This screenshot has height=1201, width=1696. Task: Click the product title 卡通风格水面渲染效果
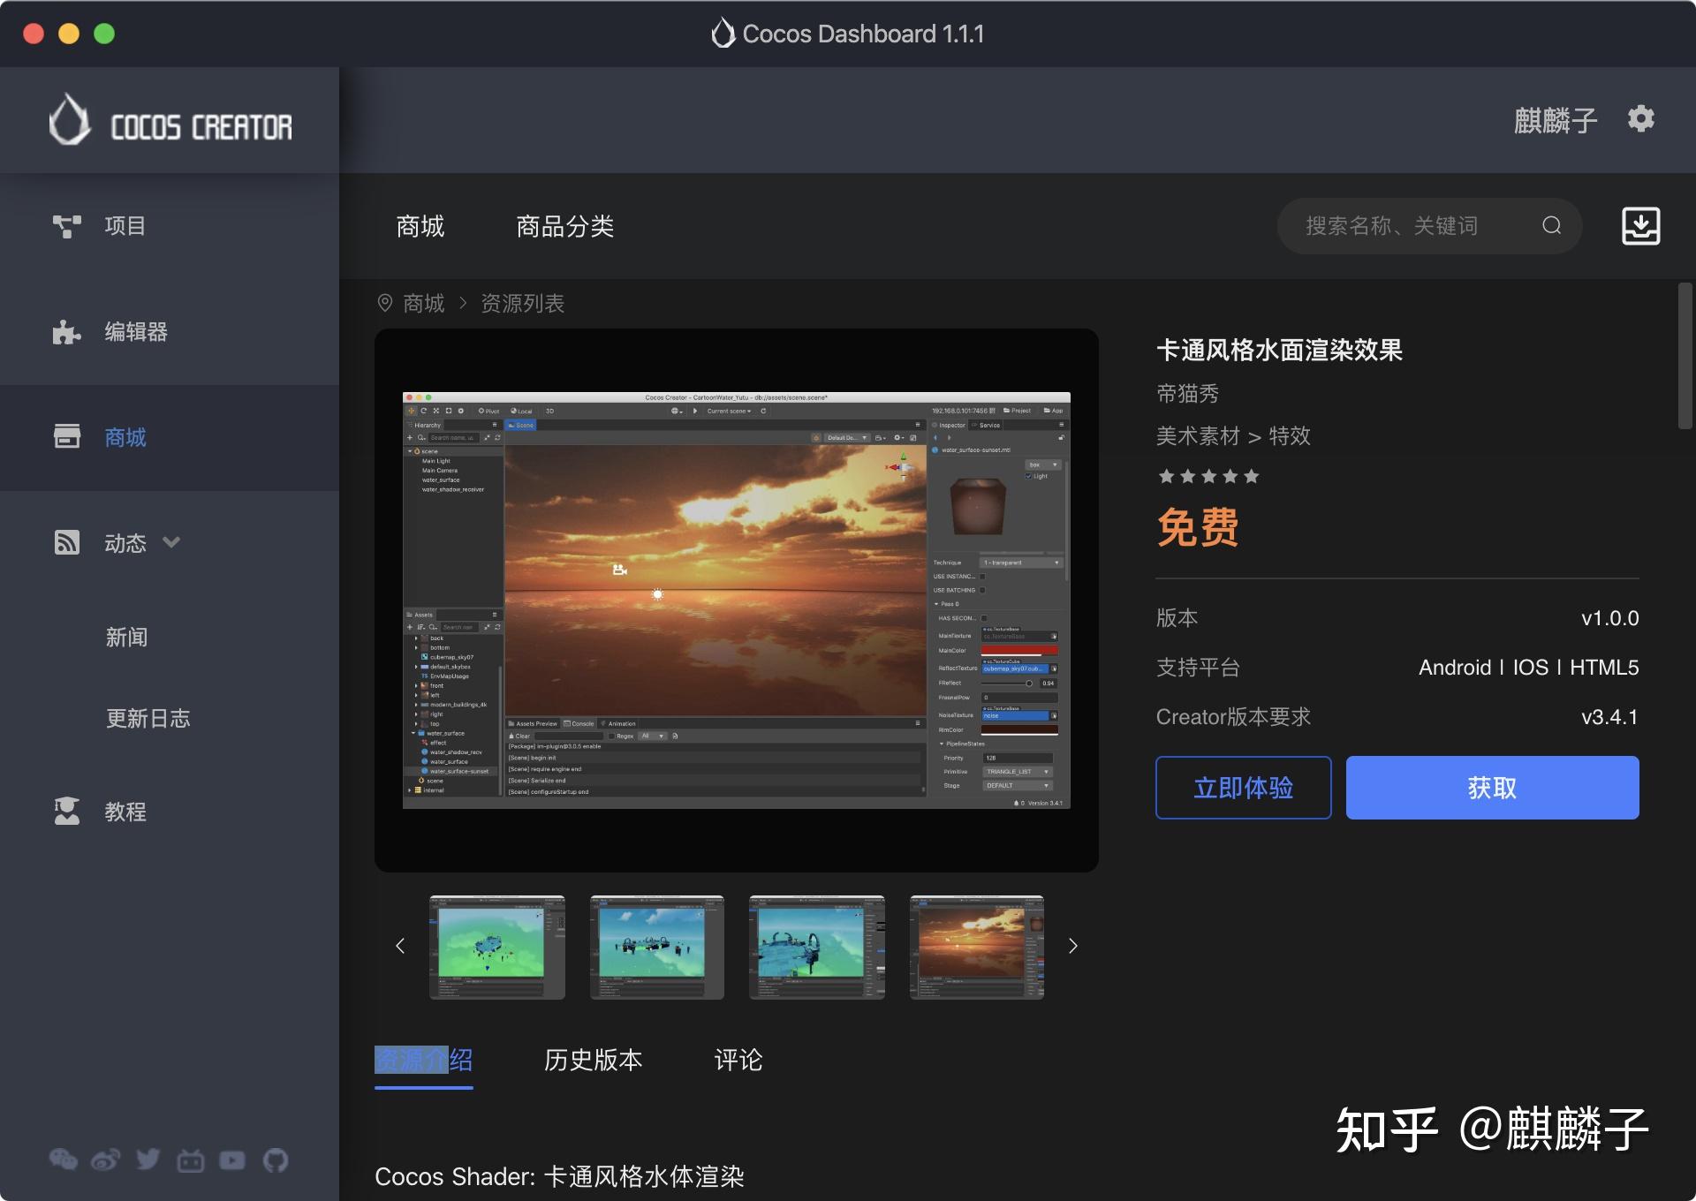1279,350
